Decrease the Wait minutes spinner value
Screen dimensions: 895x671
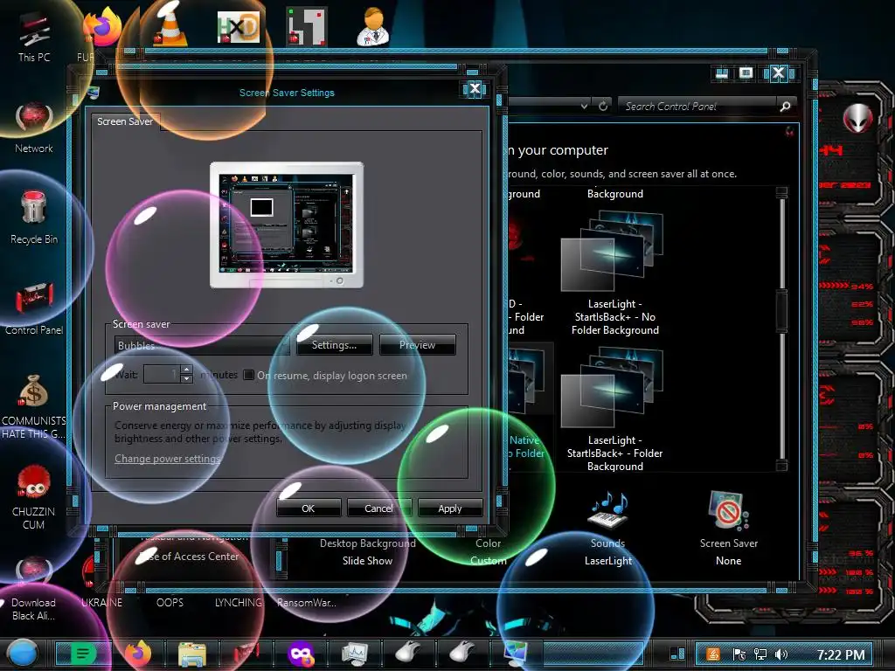pos(186,379)
